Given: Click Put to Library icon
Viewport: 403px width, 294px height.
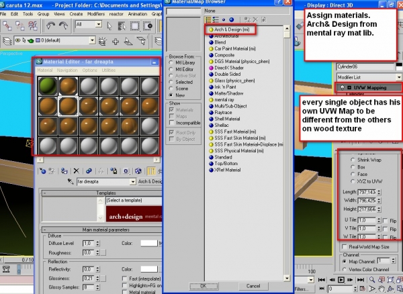Looking at the screenshot, I should point(114,171).
